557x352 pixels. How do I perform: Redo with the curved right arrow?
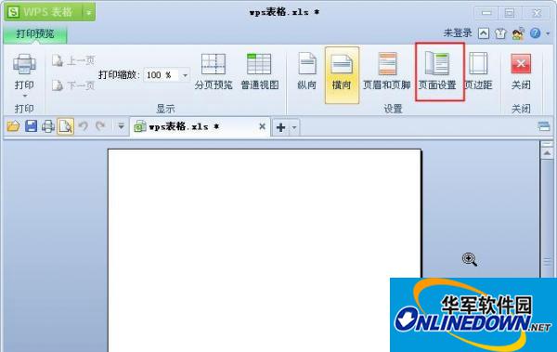100,126
